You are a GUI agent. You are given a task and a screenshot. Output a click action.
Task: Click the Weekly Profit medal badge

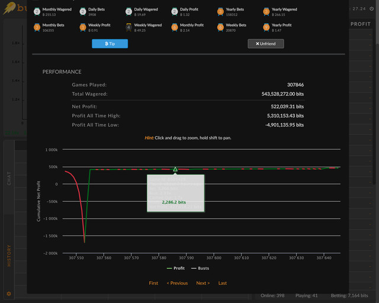click(x=83, y=27)
